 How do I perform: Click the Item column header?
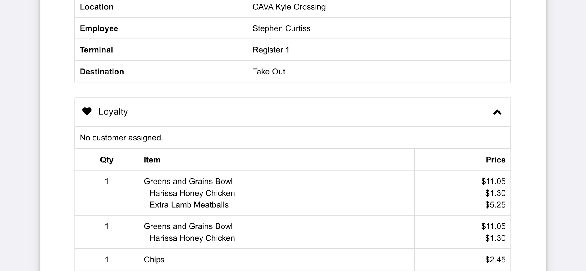(x=152, y=160)
